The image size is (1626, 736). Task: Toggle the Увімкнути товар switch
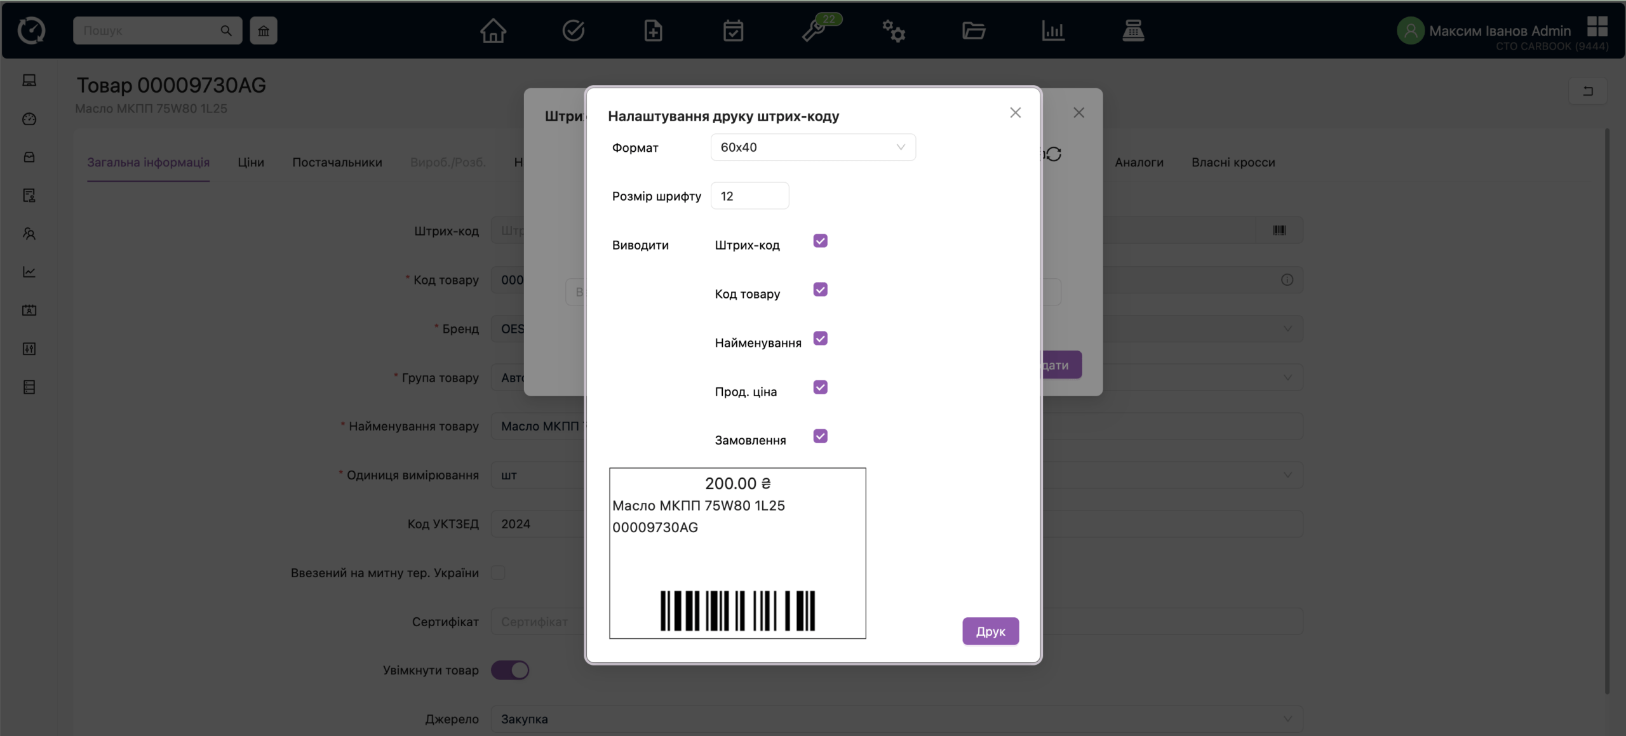pos(510,670)
